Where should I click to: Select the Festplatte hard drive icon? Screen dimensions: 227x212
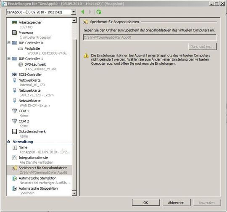[21, 49]
